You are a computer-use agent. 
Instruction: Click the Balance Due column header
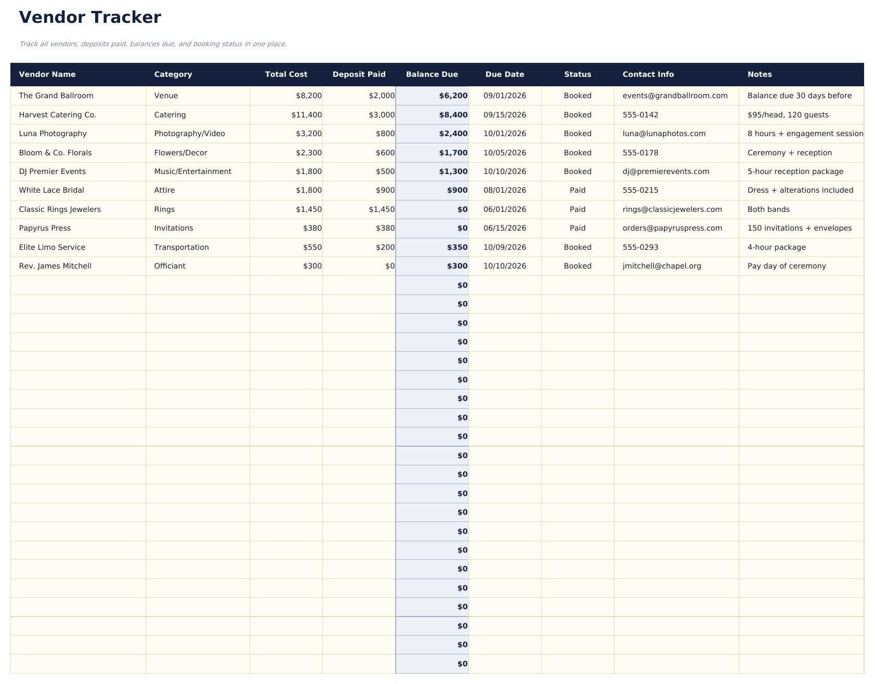click(432, 74)
